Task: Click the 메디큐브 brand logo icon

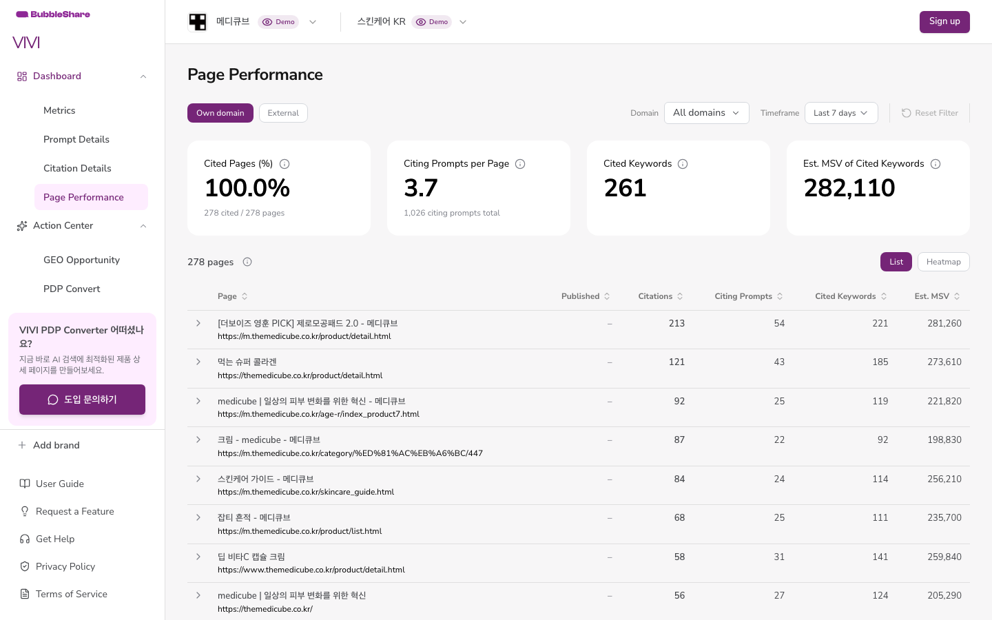Action: tap(198, 22)
